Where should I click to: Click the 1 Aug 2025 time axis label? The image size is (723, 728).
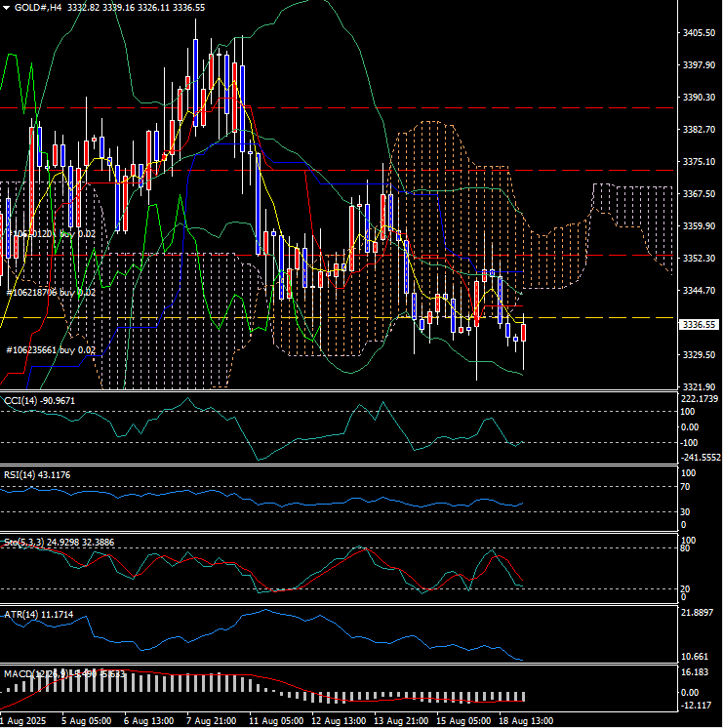pos(23,720)
